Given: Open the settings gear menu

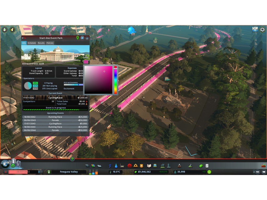Looking at the screenshot, I should (x=262, y=30).
